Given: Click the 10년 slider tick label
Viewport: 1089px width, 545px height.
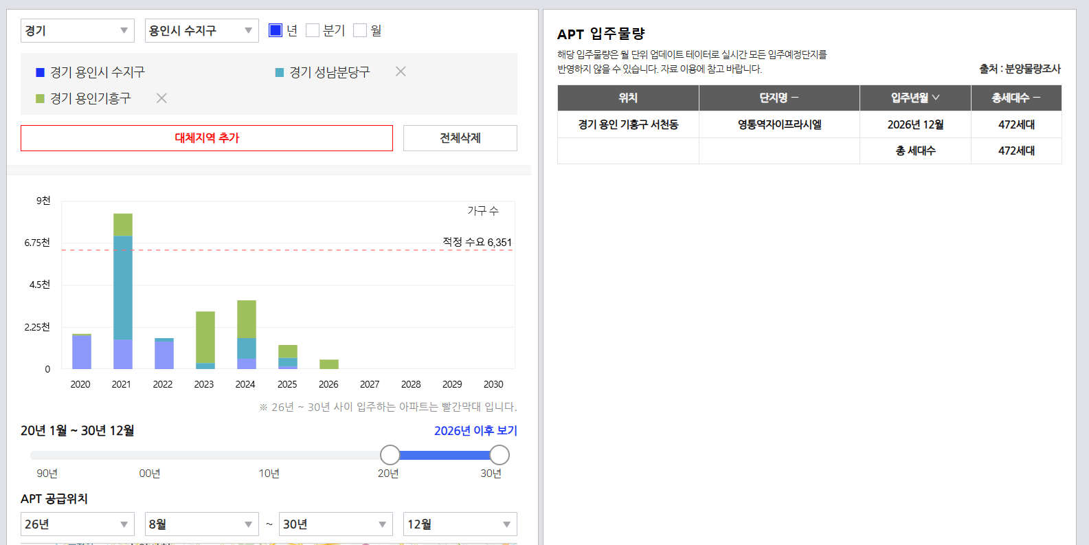Looking at the screenshot, I should point(269,473).
